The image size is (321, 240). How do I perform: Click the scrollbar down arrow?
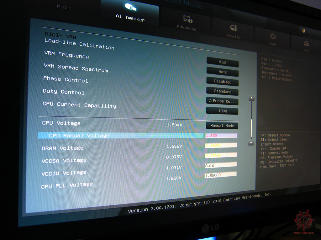[x=251, y=143]
